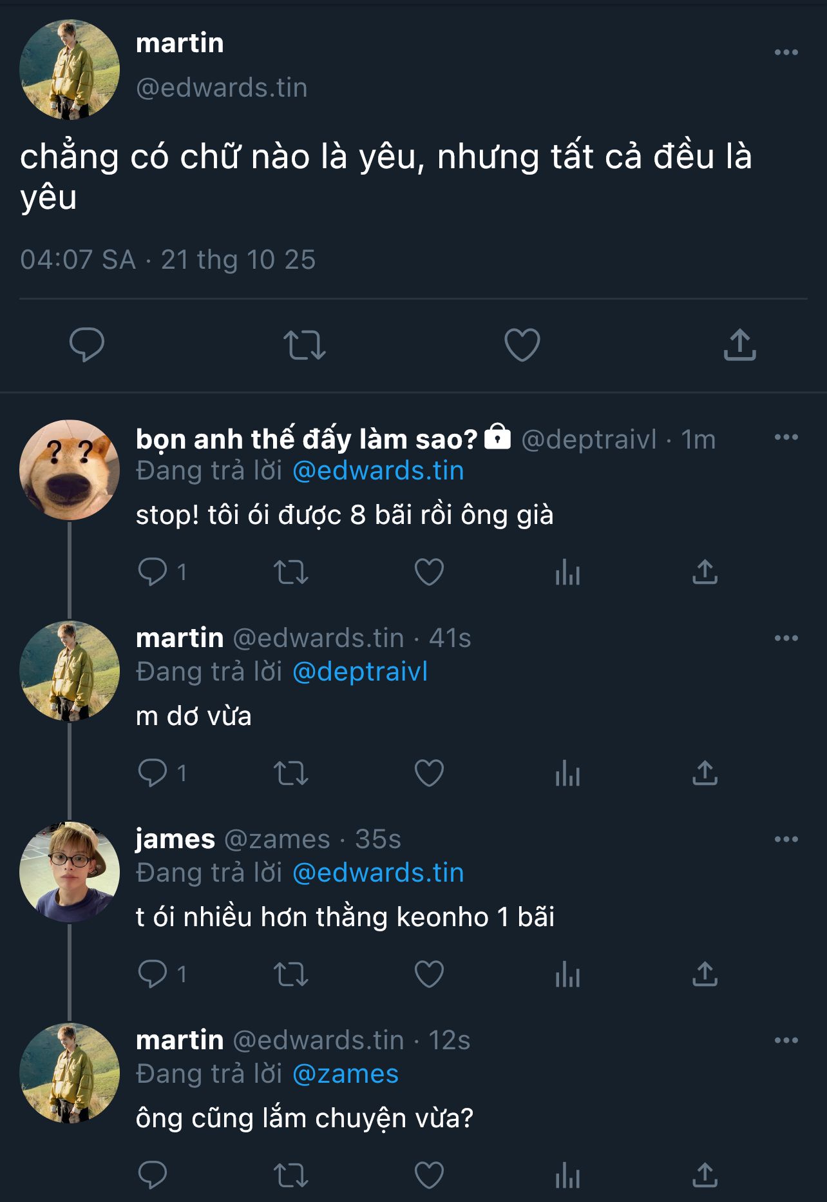Share james's reply tweet
This screenshot has height=1202, width=827.
point(705,974)
